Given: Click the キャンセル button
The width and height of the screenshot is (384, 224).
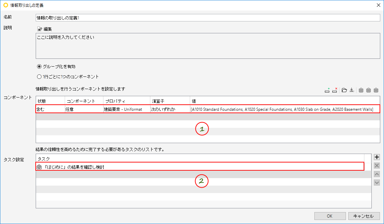Looking at the screenshot, I should 364,216.
